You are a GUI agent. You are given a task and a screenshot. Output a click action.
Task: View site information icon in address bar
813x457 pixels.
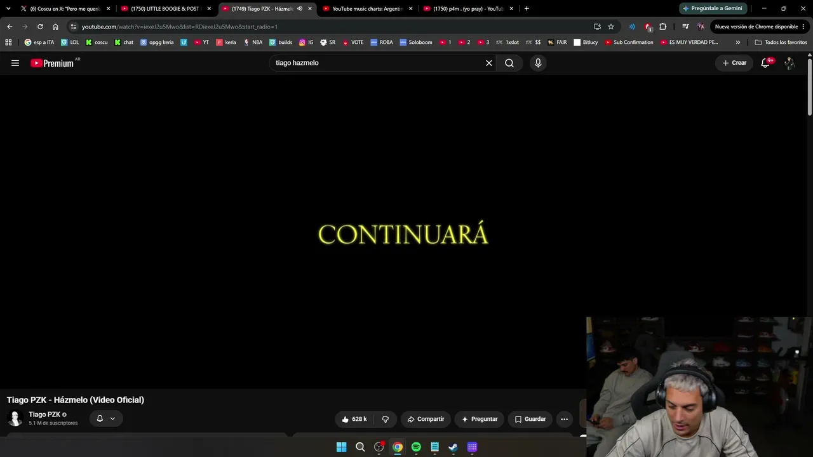point(74,27)
